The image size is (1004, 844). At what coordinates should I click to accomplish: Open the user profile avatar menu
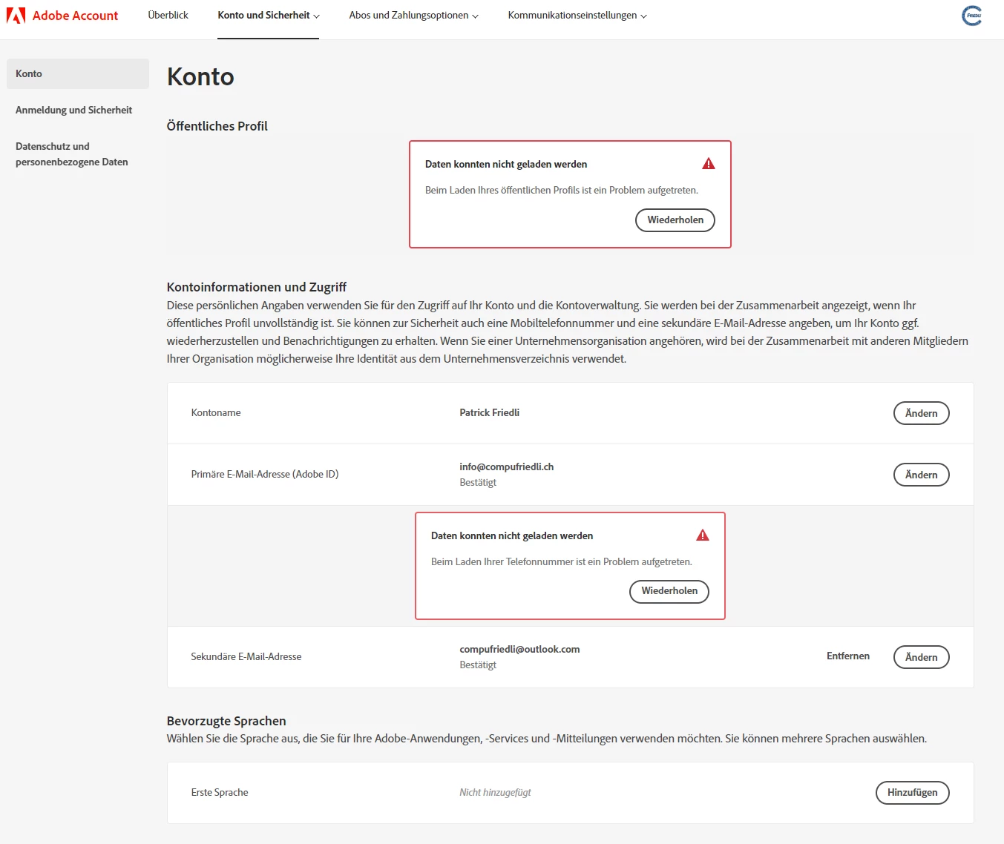971,16
